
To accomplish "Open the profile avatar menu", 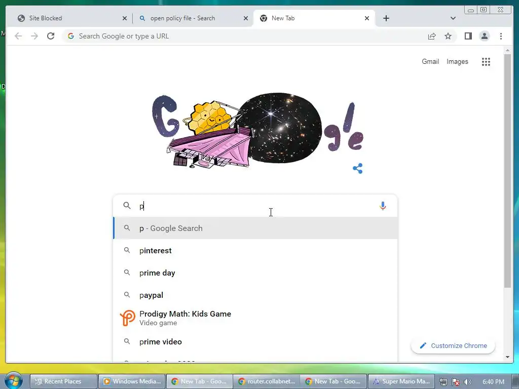I will click(484, 36).
